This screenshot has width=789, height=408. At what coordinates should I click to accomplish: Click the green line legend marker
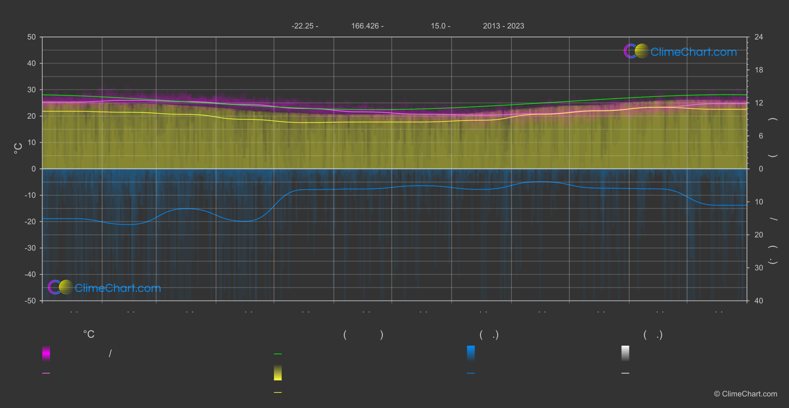[x=278, y=354]
